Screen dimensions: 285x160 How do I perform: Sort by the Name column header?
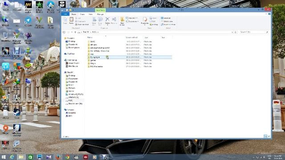coord(90,37)
